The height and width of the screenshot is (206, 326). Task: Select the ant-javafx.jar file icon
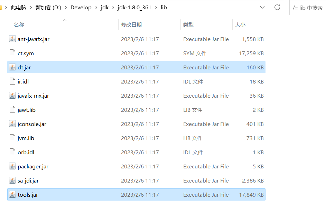(12, 39)
